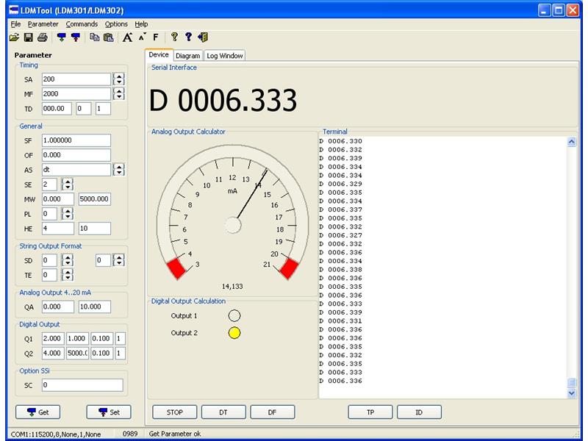The width and height of the screenshot is (588, 441).
Task: Click the red-arrow device upload toolbar icon
Action: (x=76, y=37)
